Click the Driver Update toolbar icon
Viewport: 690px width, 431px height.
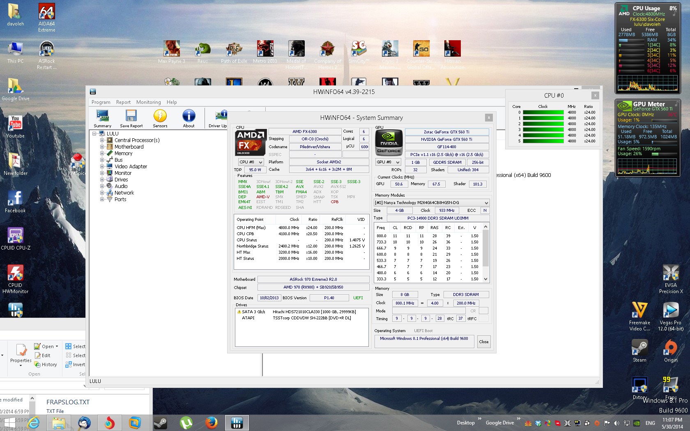pos(218,119)
